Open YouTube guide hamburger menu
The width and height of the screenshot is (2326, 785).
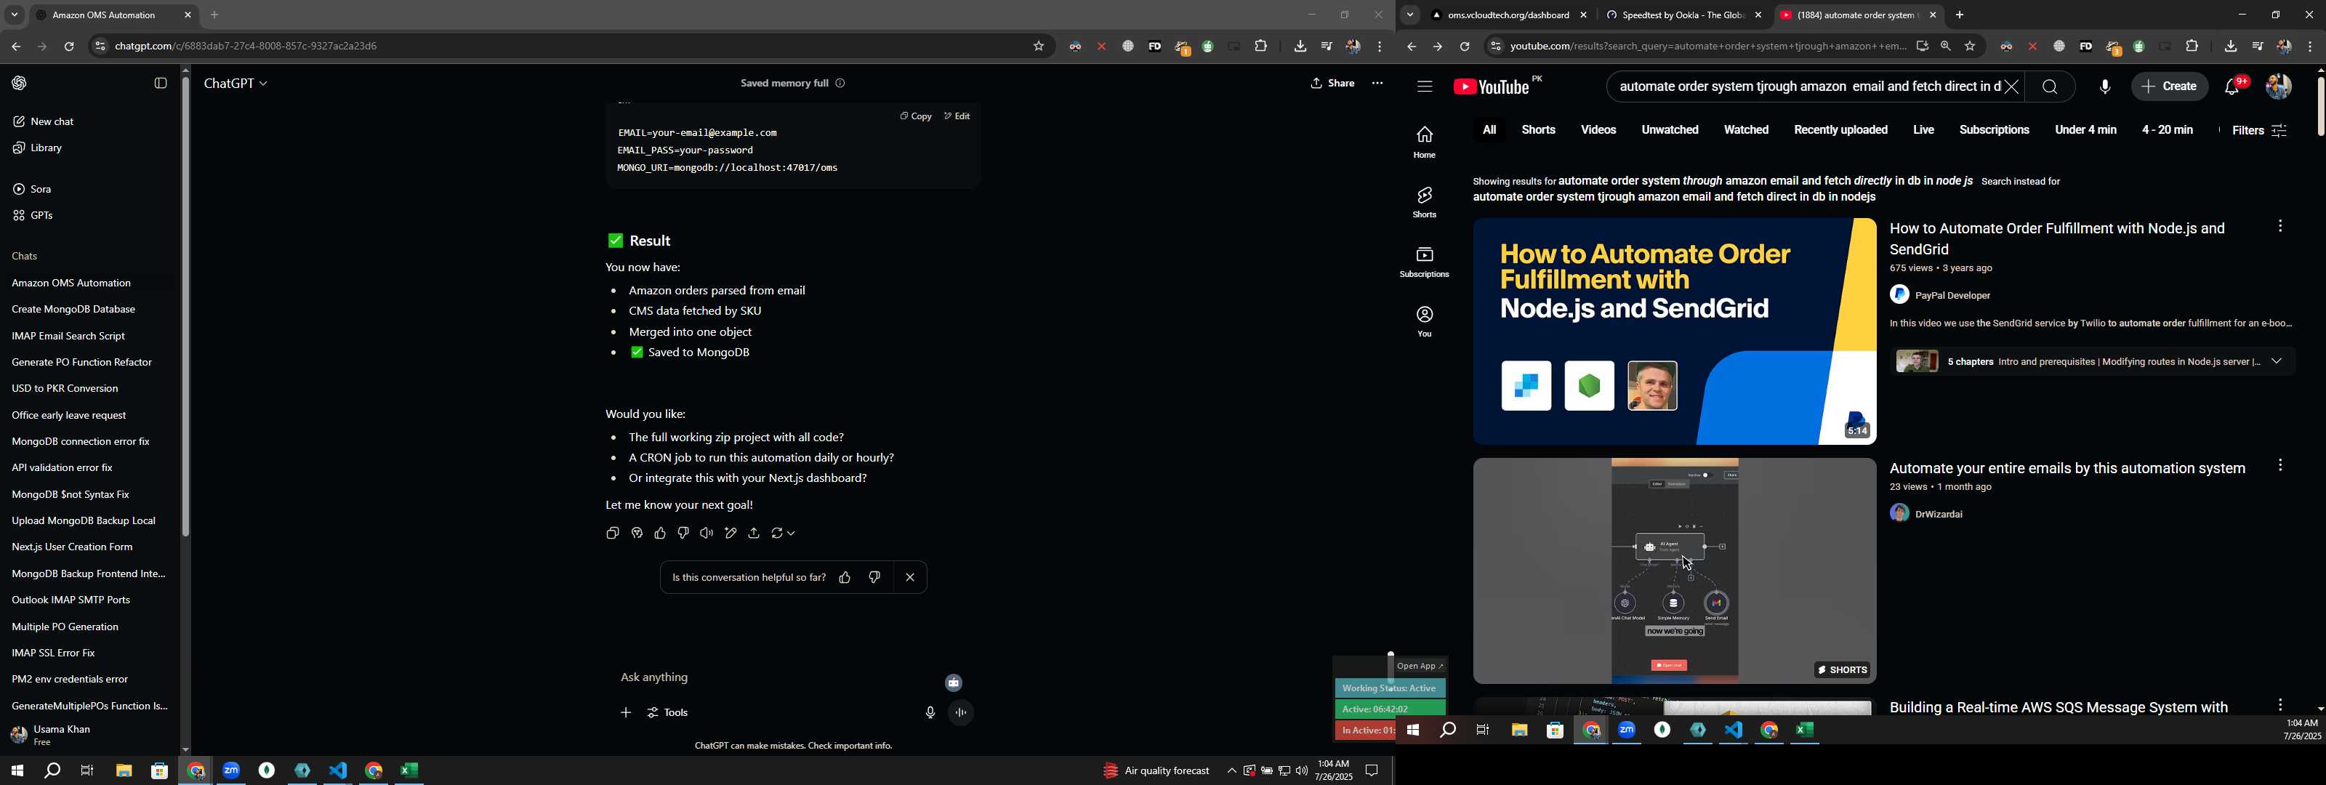(x=1425, y=88)
